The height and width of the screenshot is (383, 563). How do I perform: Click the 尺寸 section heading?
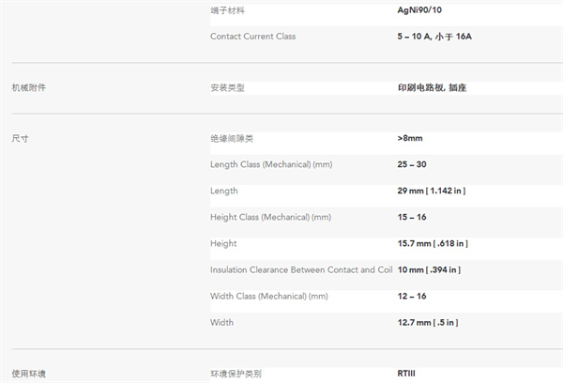[19, 138]
